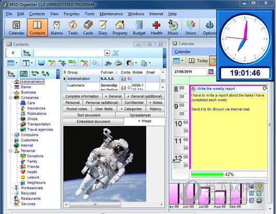
Task: Open the person icon dropdown in toolbar
Action: pos(136,63)
